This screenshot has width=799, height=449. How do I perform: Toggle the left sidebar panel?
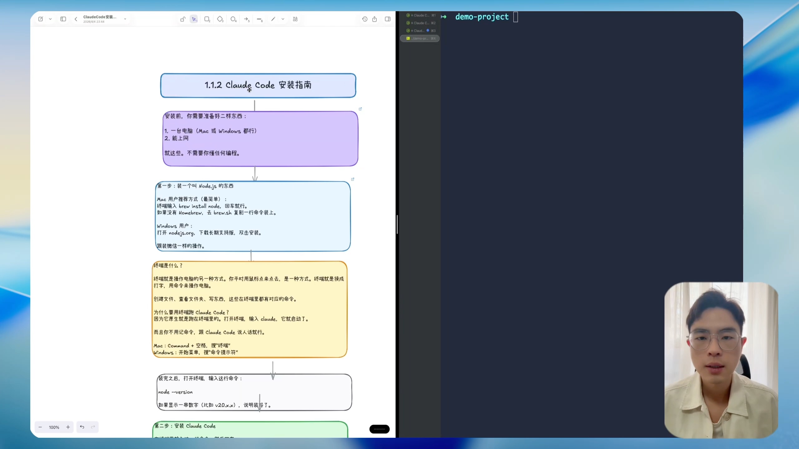tap(63, 19)
